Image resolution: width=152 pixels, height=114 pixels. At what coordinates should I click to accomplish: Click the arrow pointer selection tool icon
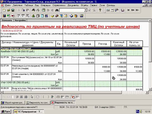[32, 97]
